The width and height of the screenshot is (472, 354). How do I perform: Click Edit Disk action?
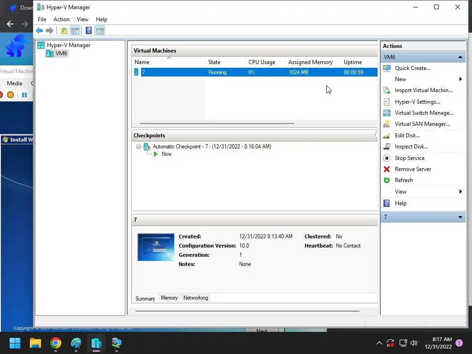[x=407, y=136]
